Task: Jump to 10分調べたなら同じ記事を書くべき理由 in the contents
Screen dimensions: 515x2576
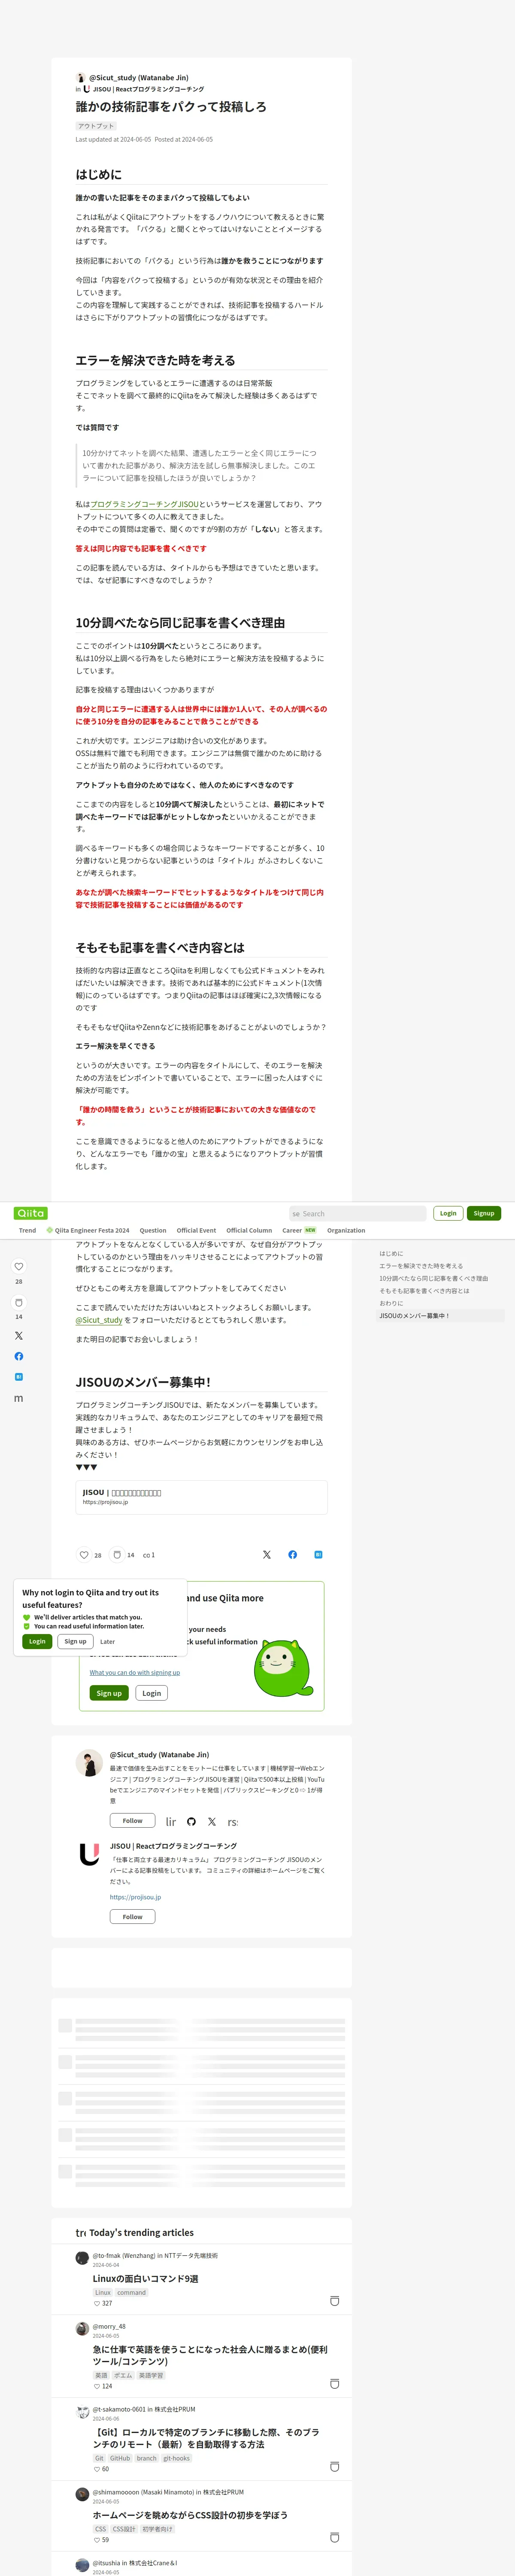Action: click(433, 1278)
